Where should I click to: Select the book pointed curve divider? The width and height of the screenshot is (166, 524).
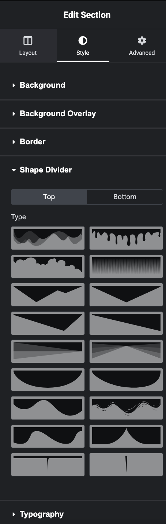click(x=126, y=436)
